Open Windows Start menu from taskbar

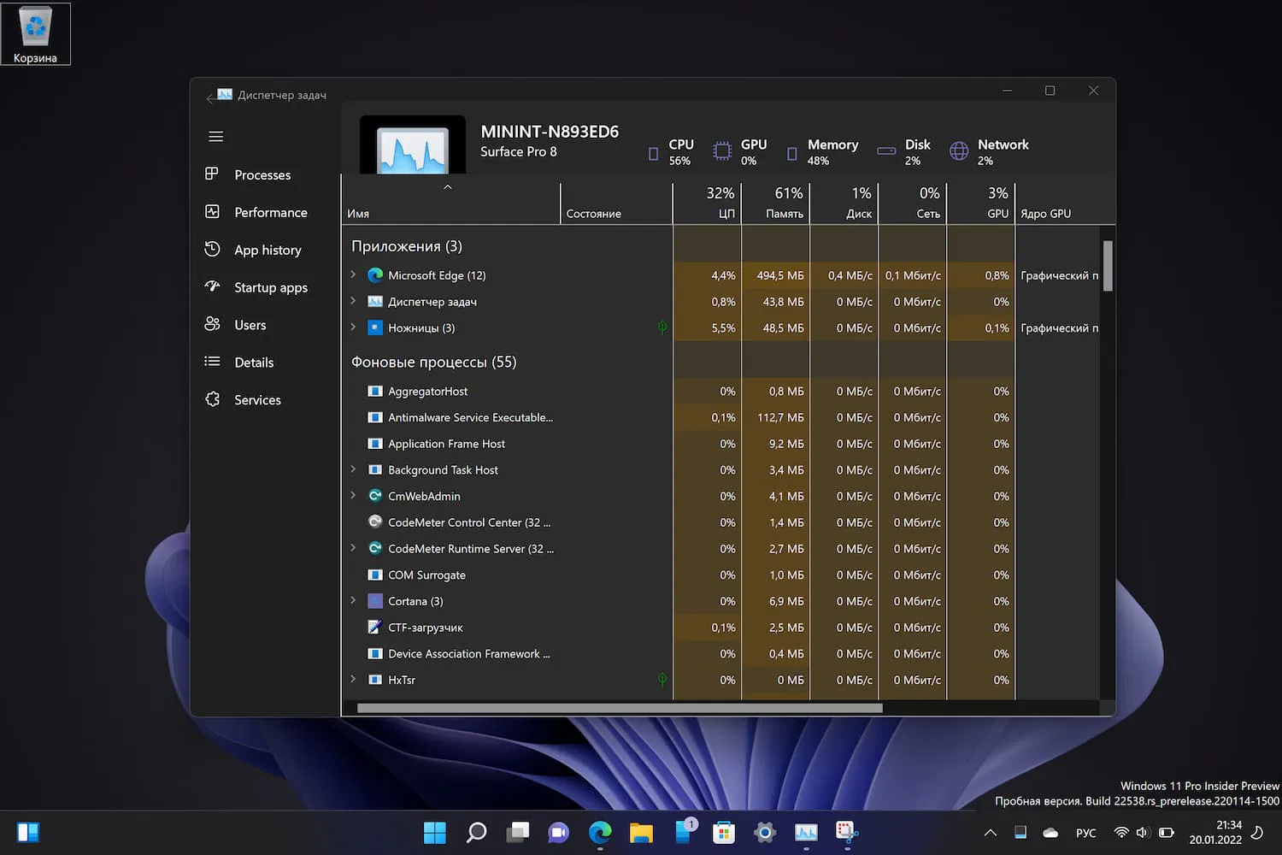[434, 832]
